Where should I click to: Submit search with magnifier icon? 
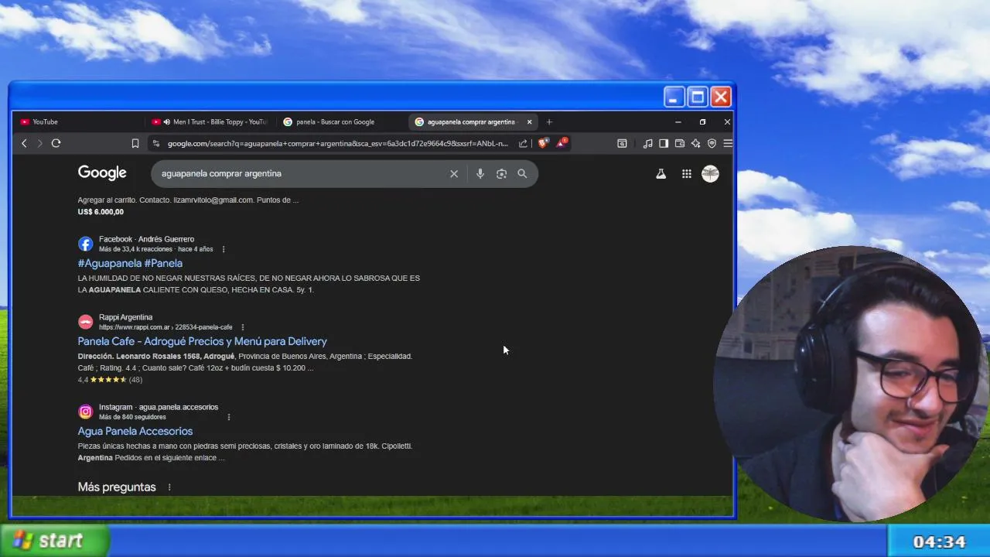[x=522, y=174]
